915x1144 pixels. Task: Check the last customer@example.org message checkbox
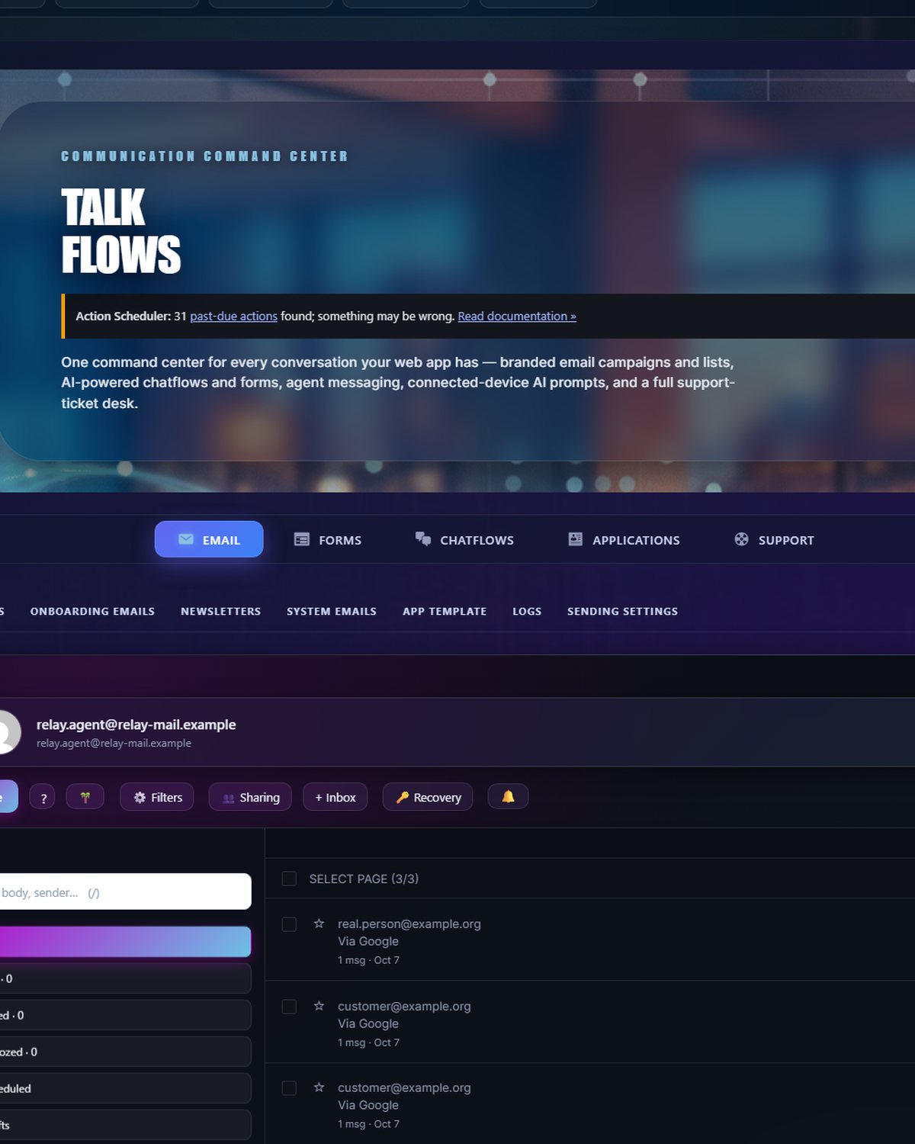(289, 1088)
